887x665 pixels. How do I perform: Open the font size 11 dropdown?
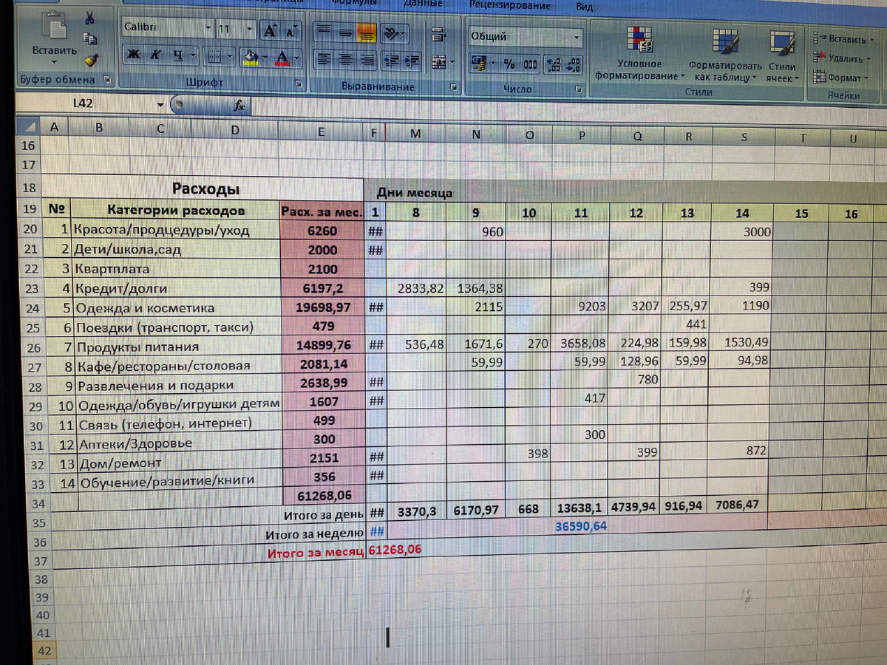tap(249, 30)
